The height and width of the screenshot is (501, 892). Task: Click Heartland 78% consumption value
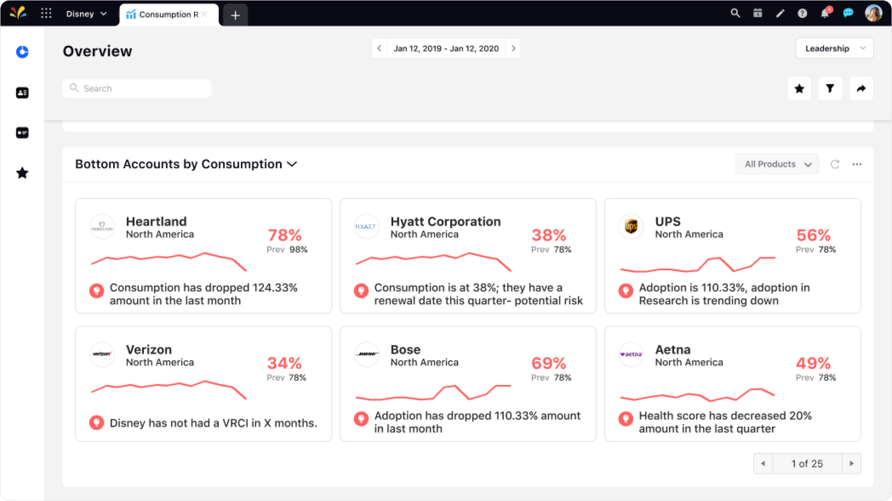(x=285, y=236)
